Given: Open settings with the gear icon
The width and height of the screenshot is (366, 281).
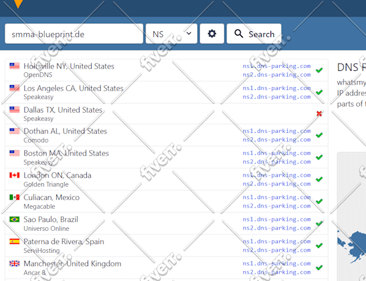Looking at the screenshot, I should point(212,34).
